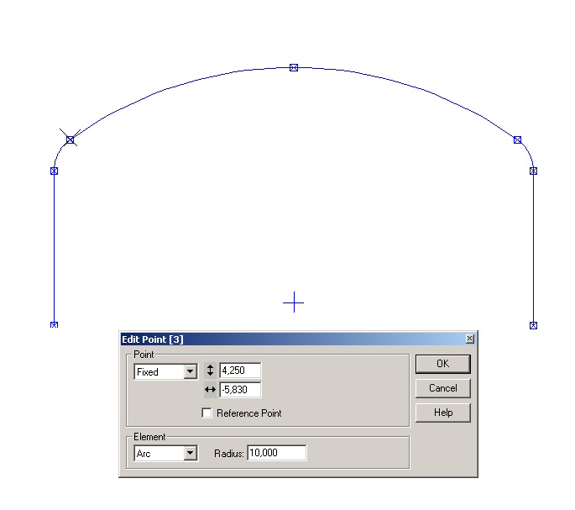Select the bottom-right endpoint of the profile
575x510 pixels.
coord(533,325)
